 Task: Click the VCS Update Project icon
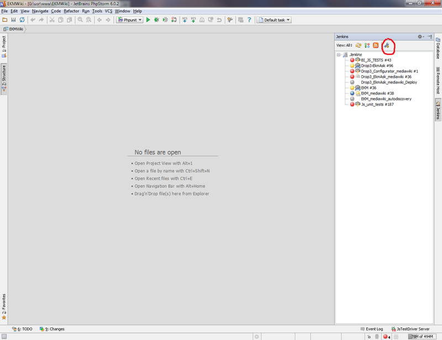[185, 20]
